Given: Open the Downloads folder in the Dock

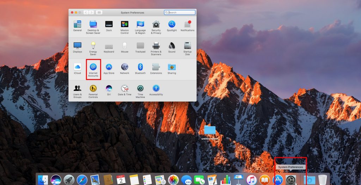Looking at the screenshot, I should (x=310, y=180).
